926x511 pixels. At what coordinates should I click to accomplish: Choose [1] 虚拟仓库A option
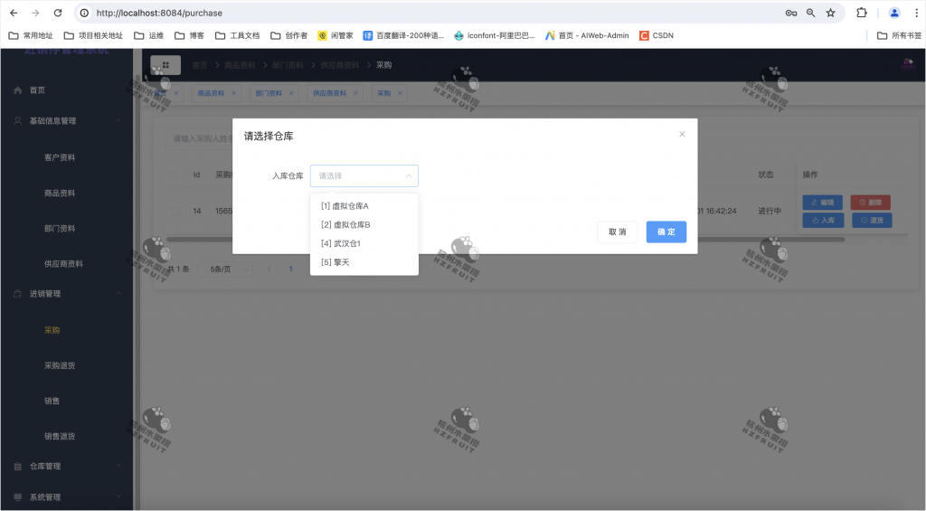coord(364,206)
